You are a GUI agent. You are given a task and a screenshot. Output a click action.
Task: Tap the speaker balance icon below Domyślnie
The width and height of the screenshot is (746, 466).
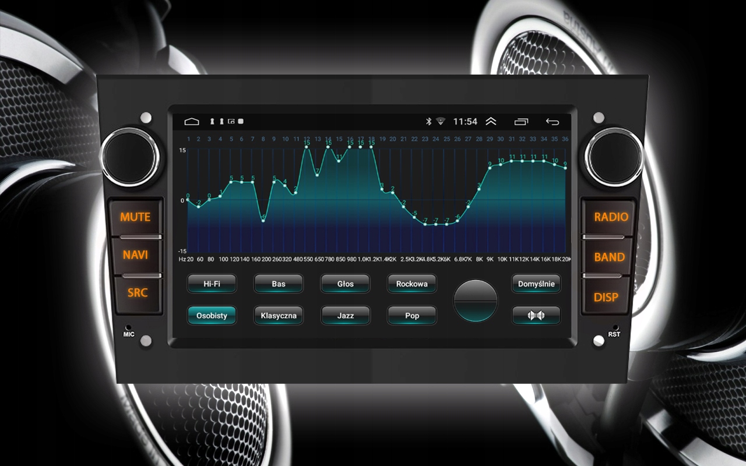536,315
